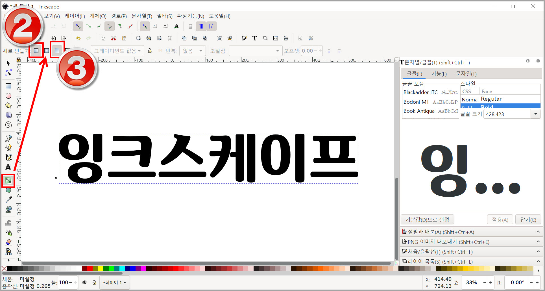Choose the Paint Bucket fill tool
Screen dimensions: 545x291
click(8, 209)
